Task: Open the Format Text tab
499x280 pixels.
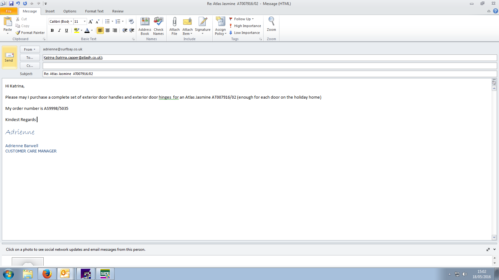Action: (94, 11)
